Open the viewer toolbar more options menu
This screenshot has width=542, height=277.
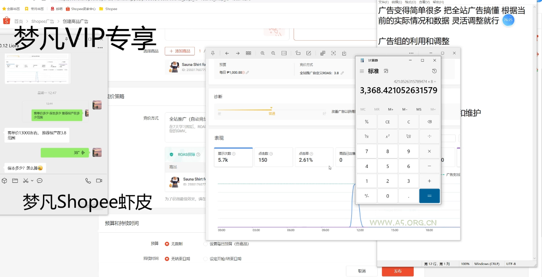[411, 53]
